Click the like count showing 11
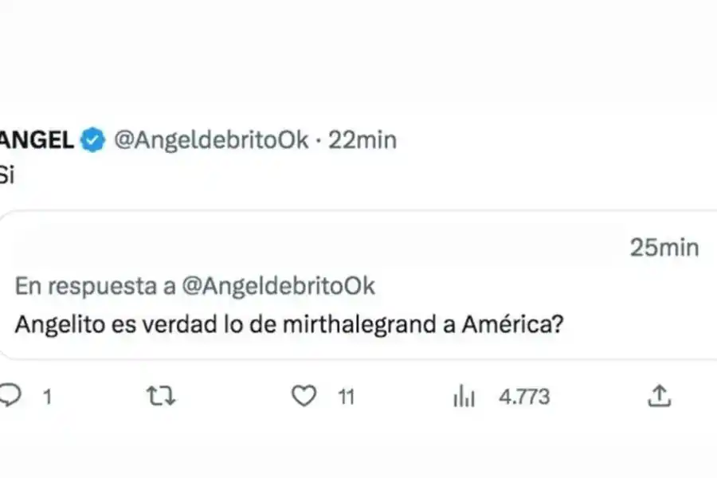This screenshot has height=478, width=717. pyautogui.click(x=345, y=396)
